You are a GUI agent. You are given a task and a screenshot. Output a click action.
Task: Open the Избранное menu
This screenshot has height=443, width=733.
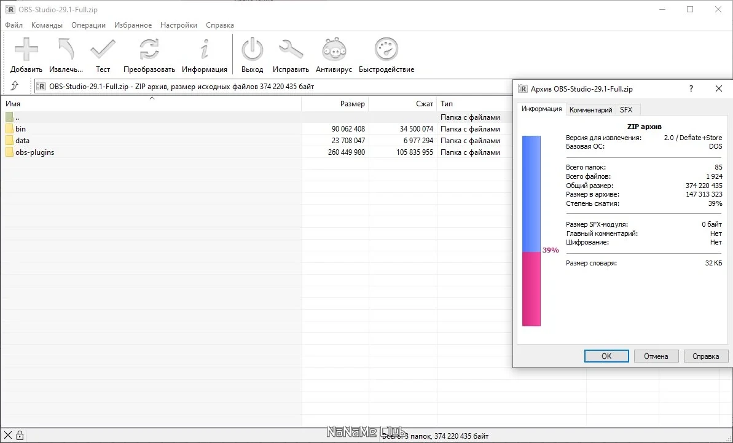click(133, 25)
